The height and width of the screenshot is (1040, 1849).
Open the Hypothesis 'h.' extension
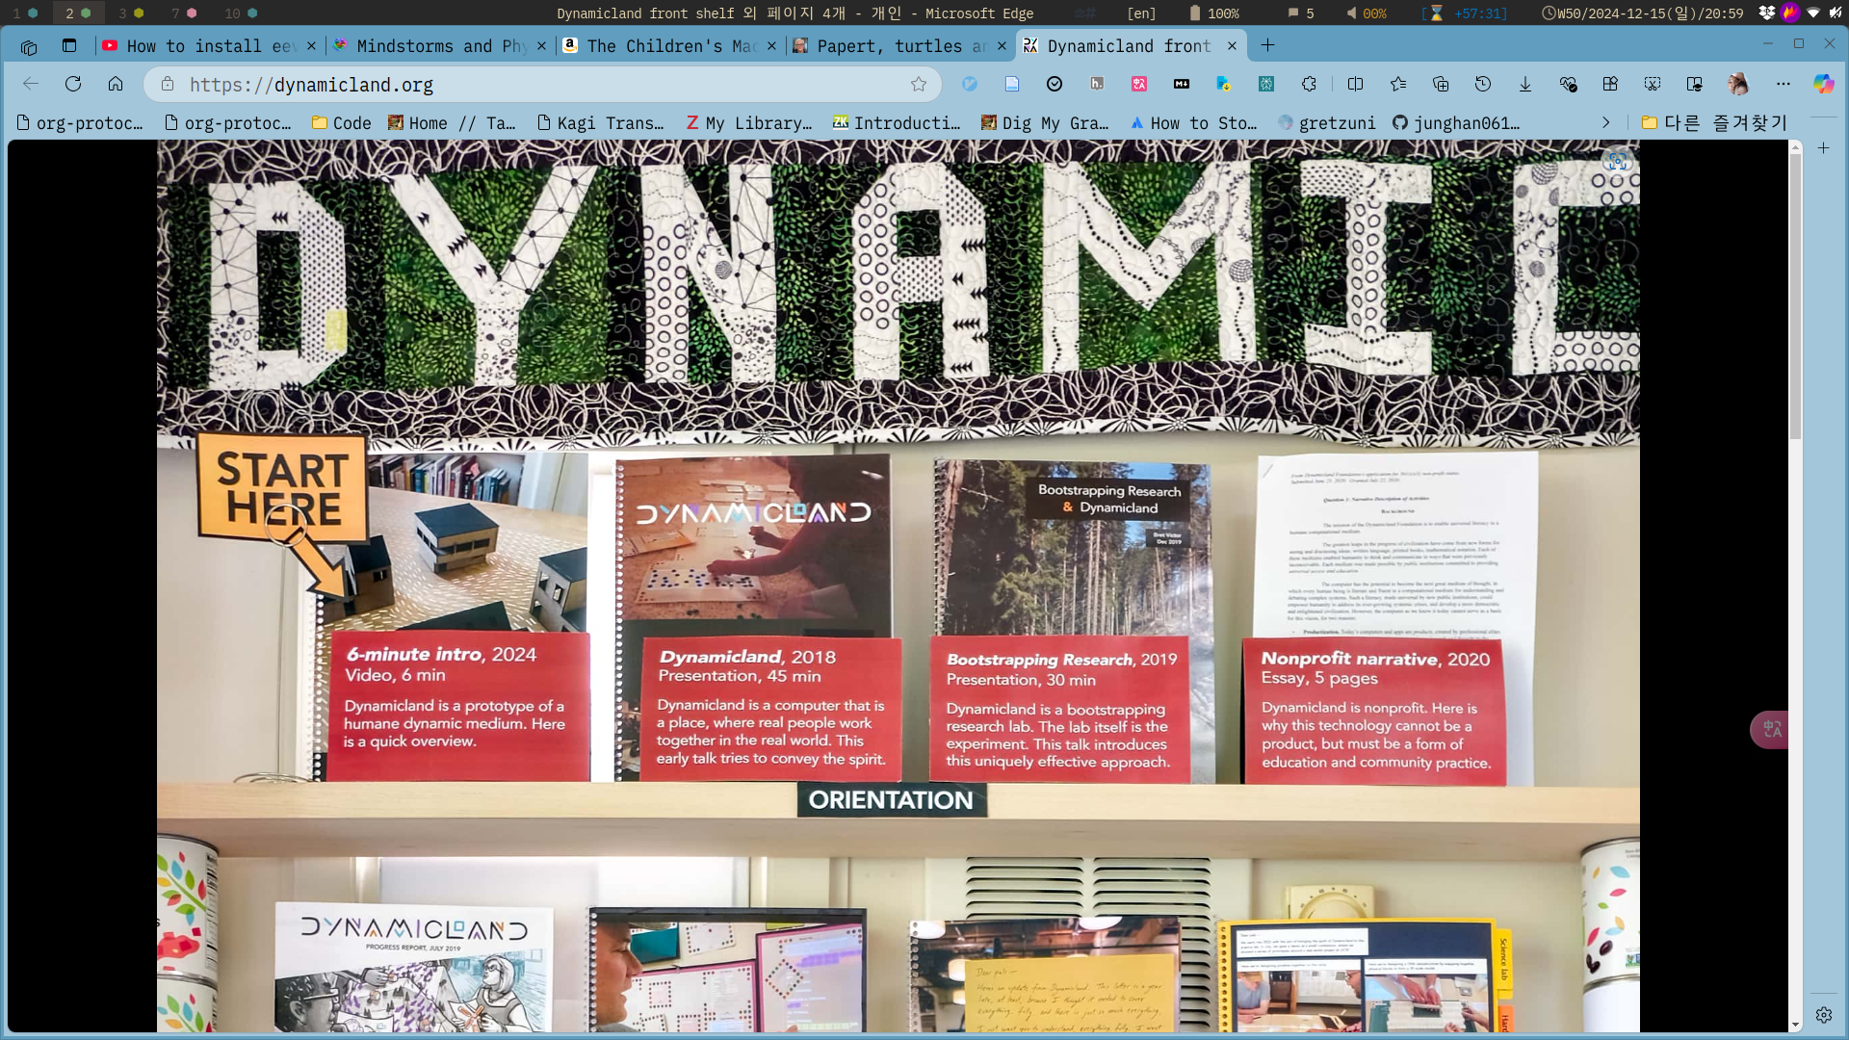(x=1097, y=84)
